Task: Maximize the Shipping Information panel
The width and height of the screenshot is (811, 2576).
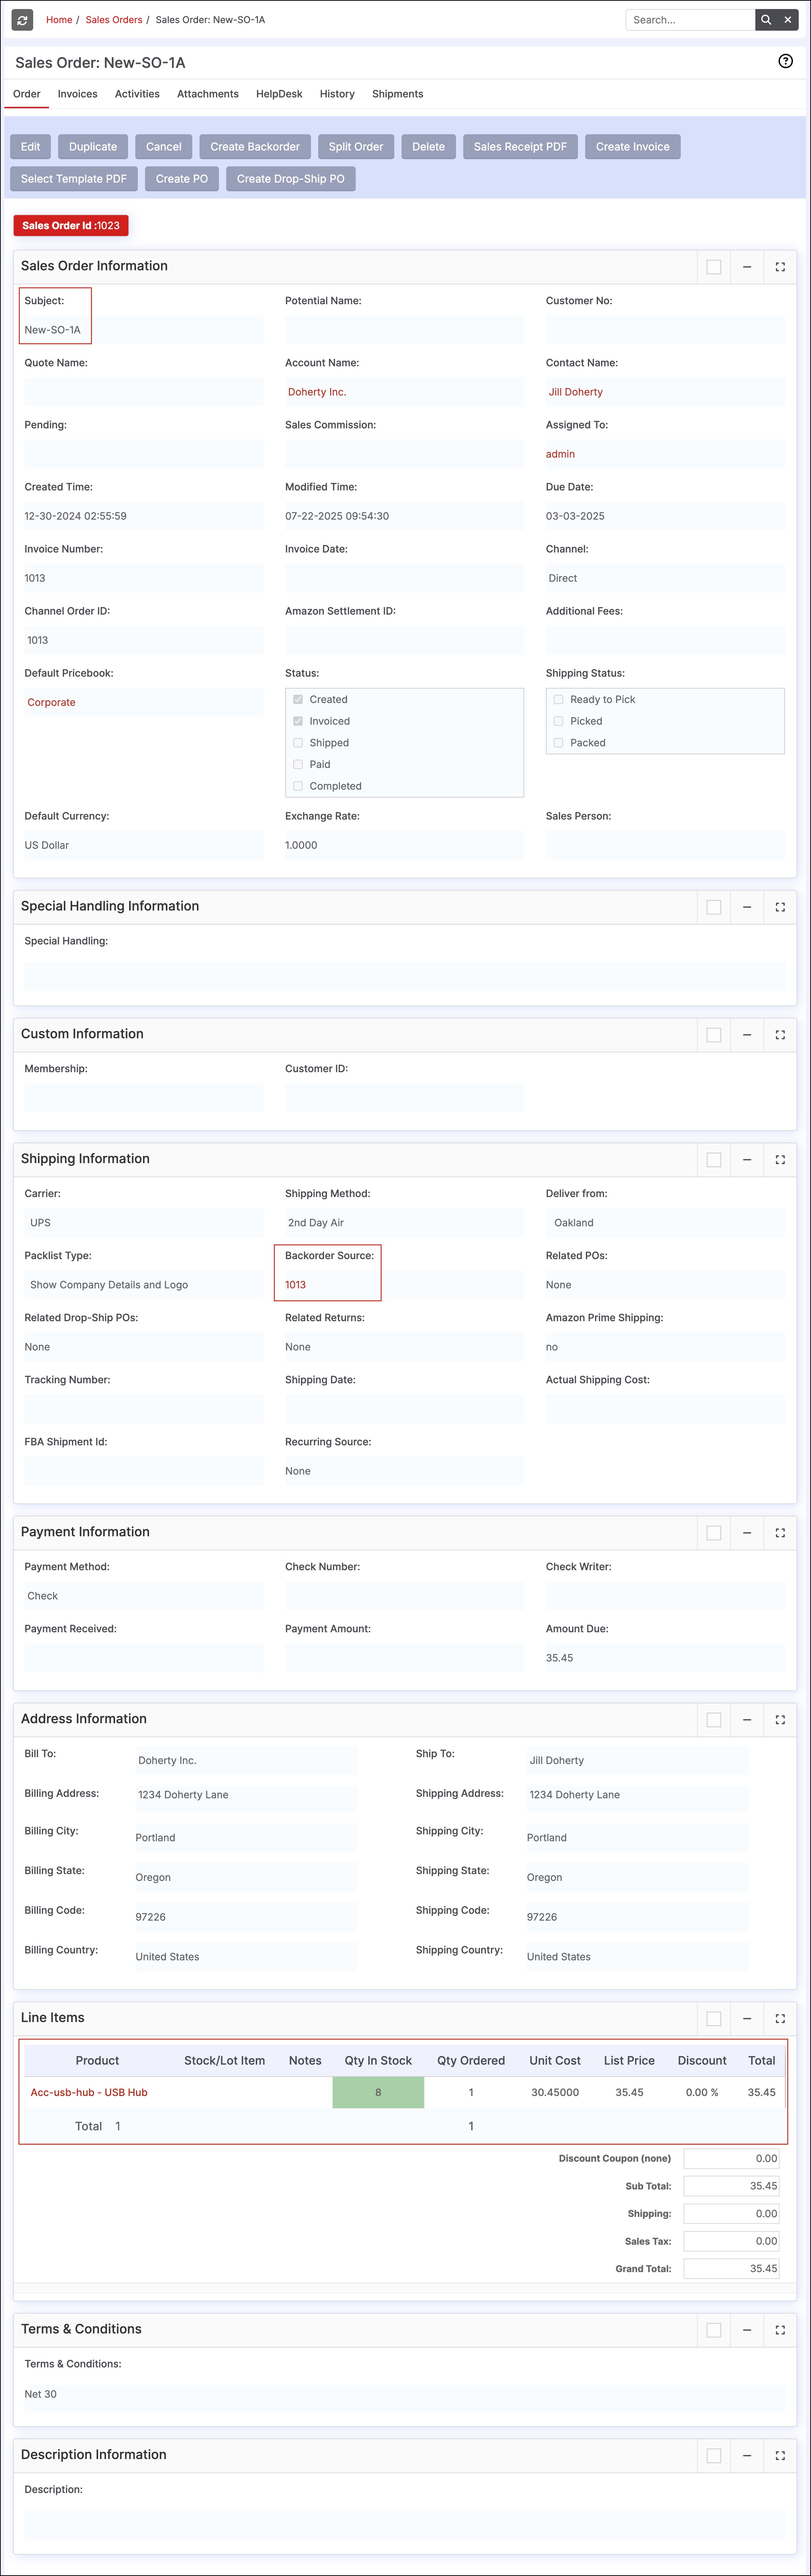Action: pos(780,1160)
